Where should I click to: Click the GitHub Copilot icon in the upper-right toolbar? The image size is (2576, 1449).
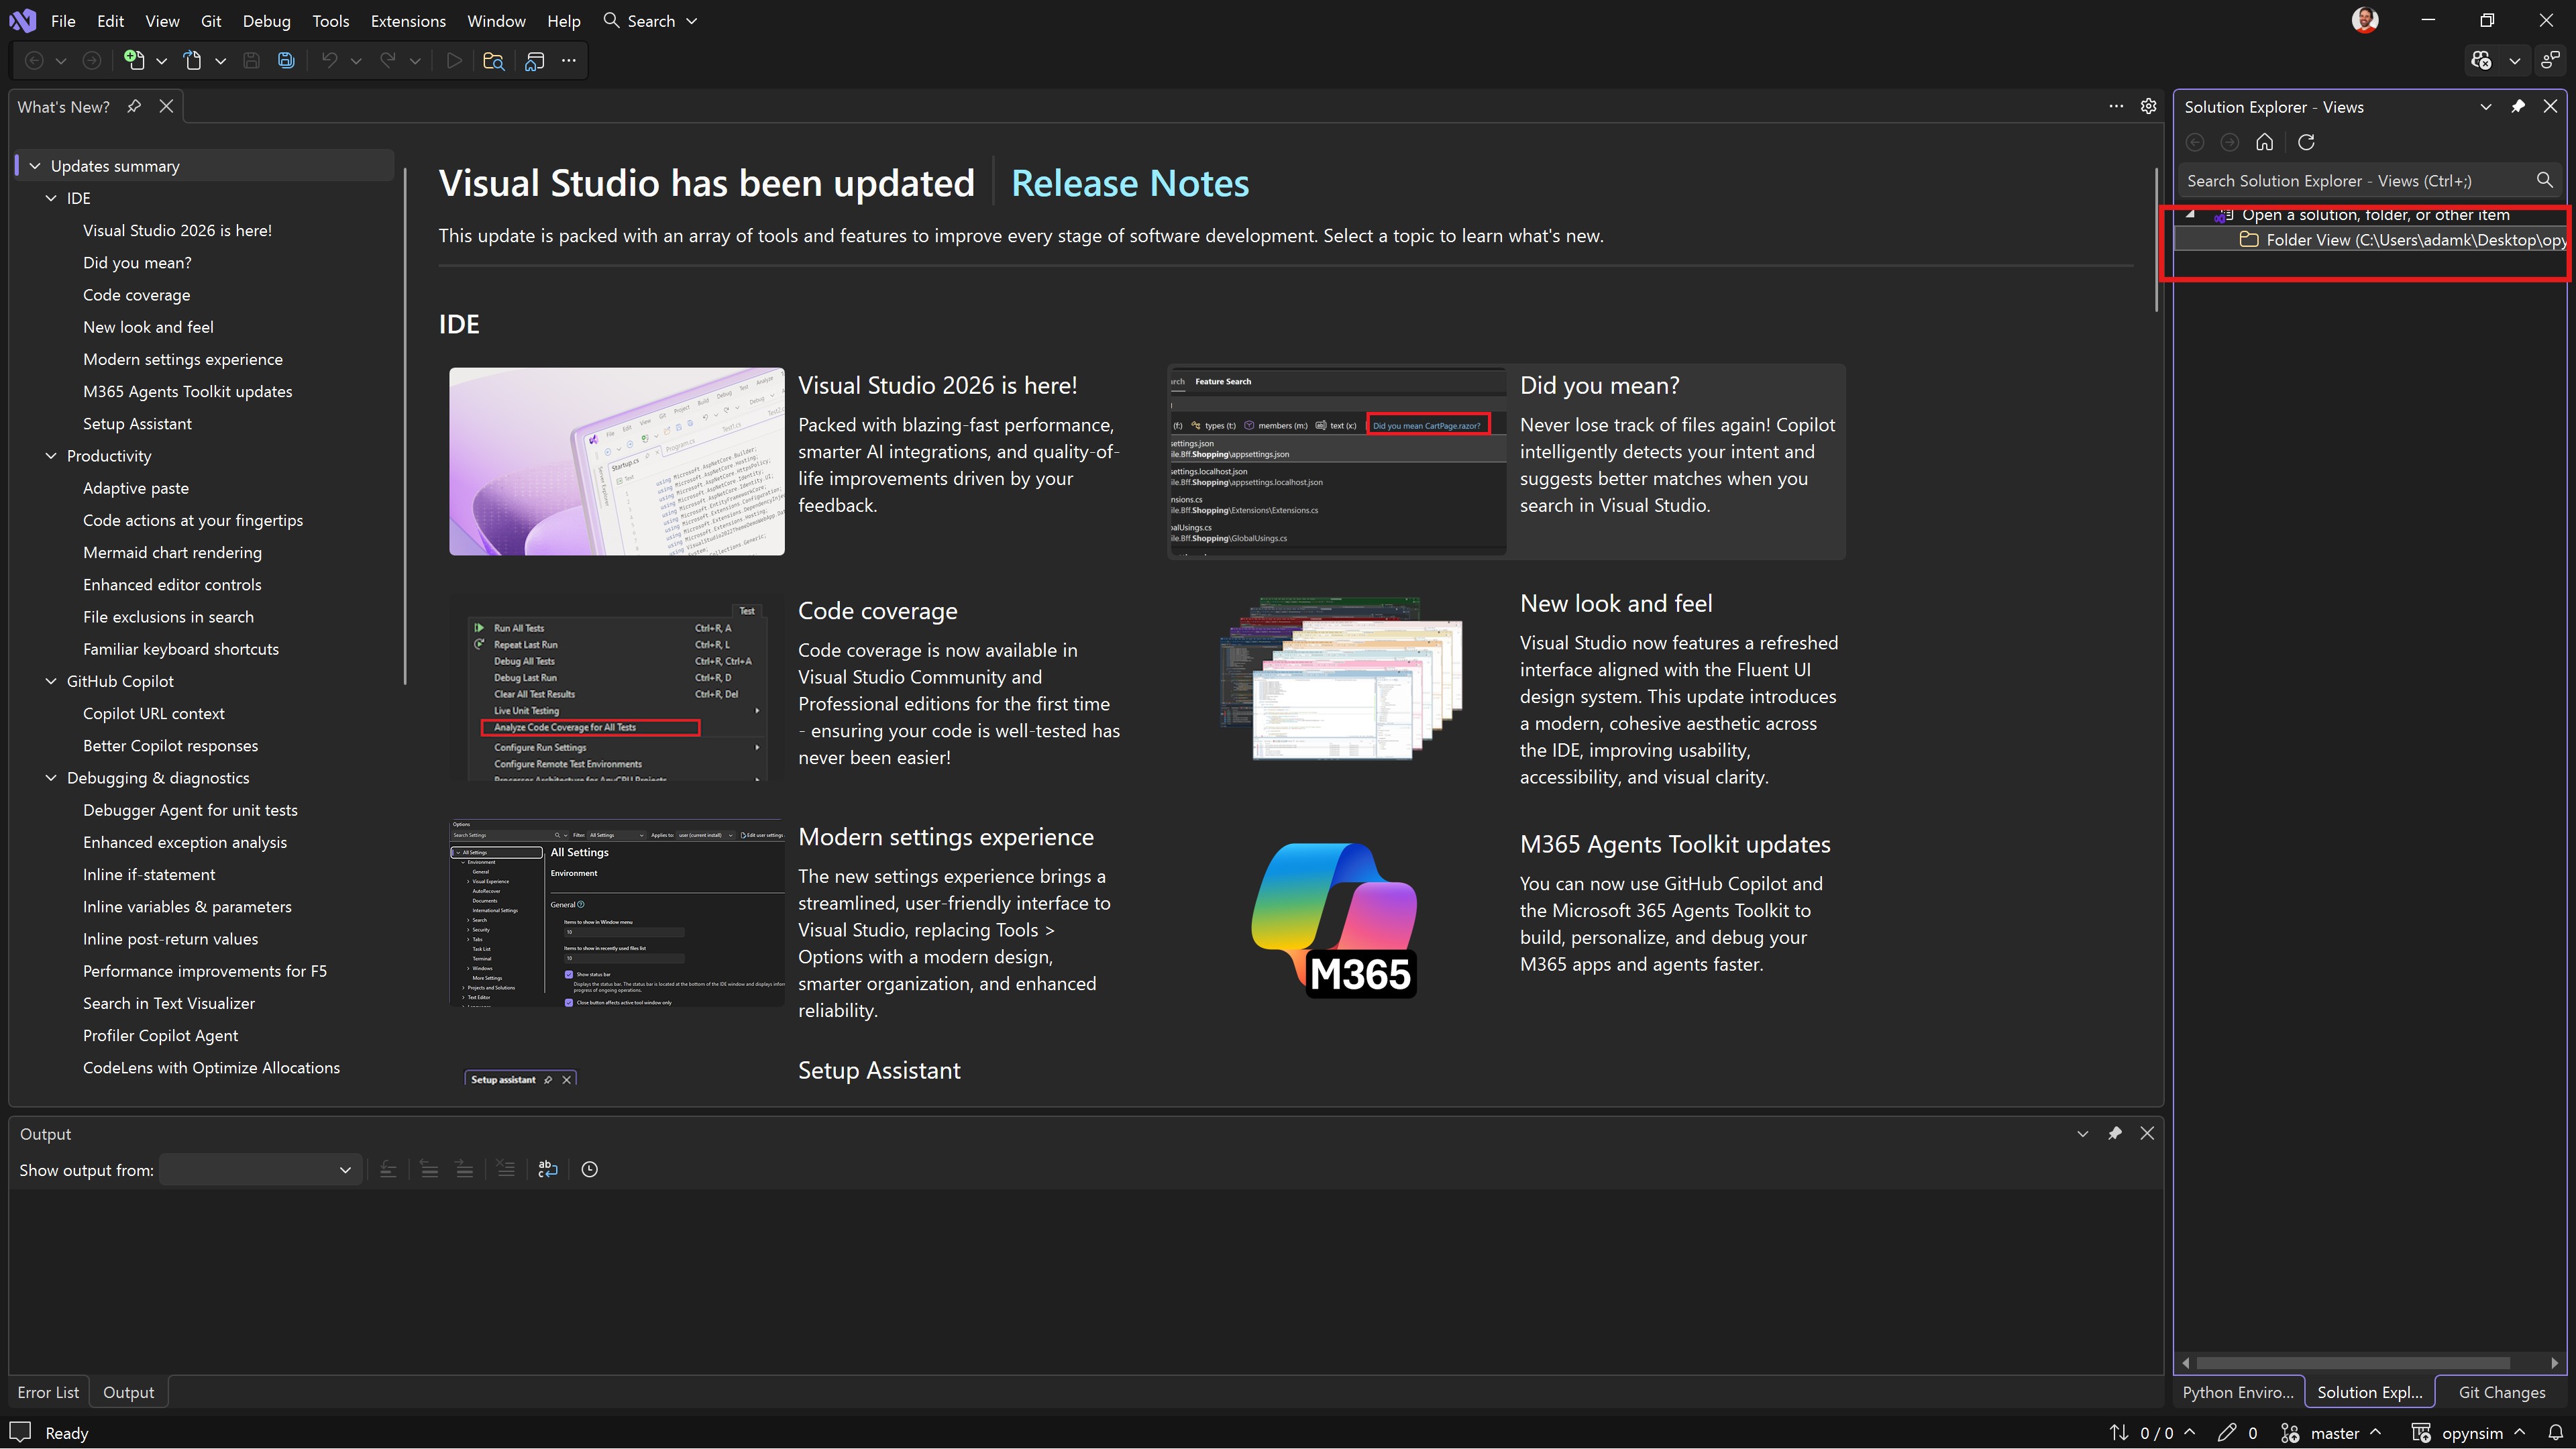pos(2481,61)
